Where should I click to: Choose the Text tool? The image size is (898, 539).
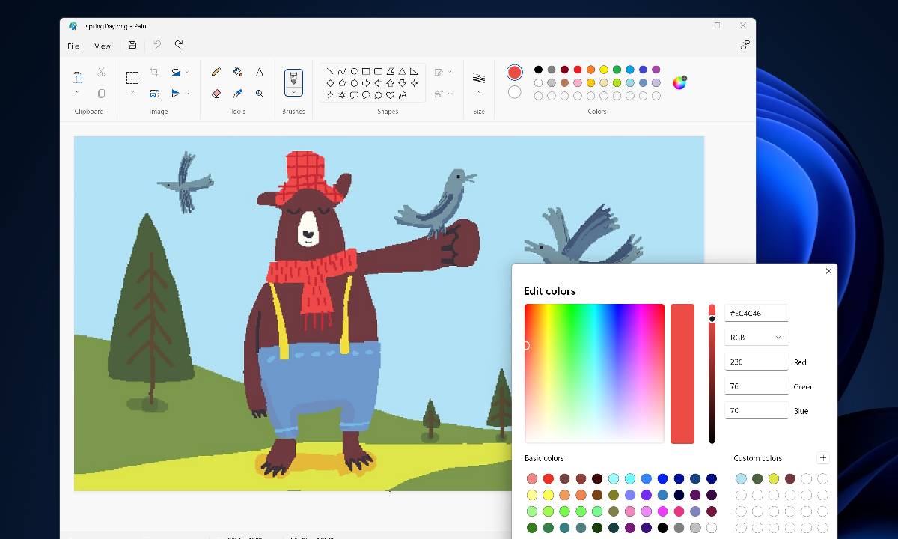(x=260, y=72)
